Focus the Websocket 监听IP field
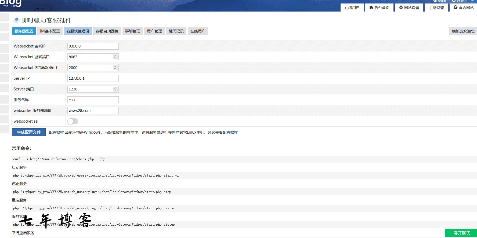 (93, 46)
